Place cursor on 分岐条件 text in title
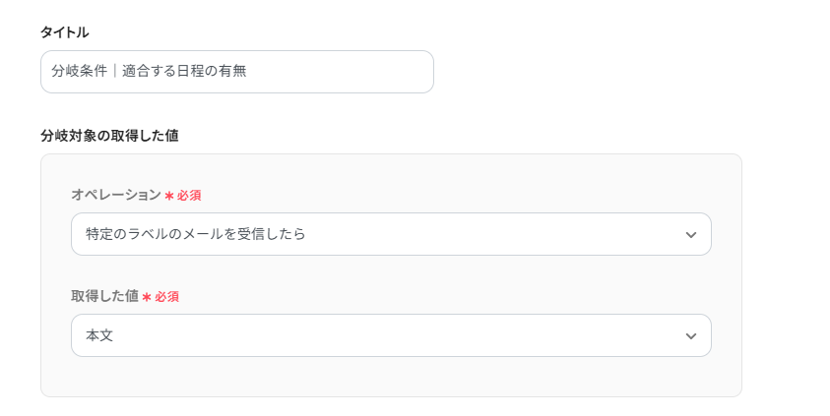Viewport: 830px width, 416px height. pos(78,72)
